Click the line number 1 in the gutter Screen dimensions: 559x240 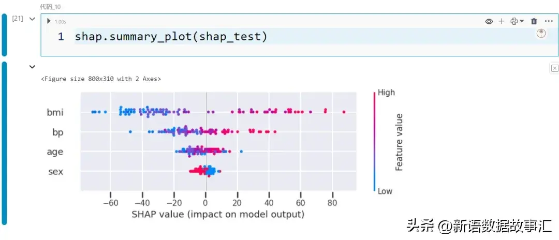click(61, 37)
